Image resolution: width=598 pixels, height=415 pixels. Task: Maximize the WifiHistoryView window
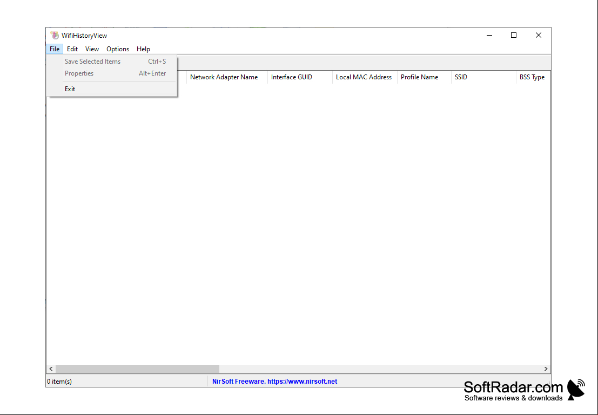tap(514, 35)
